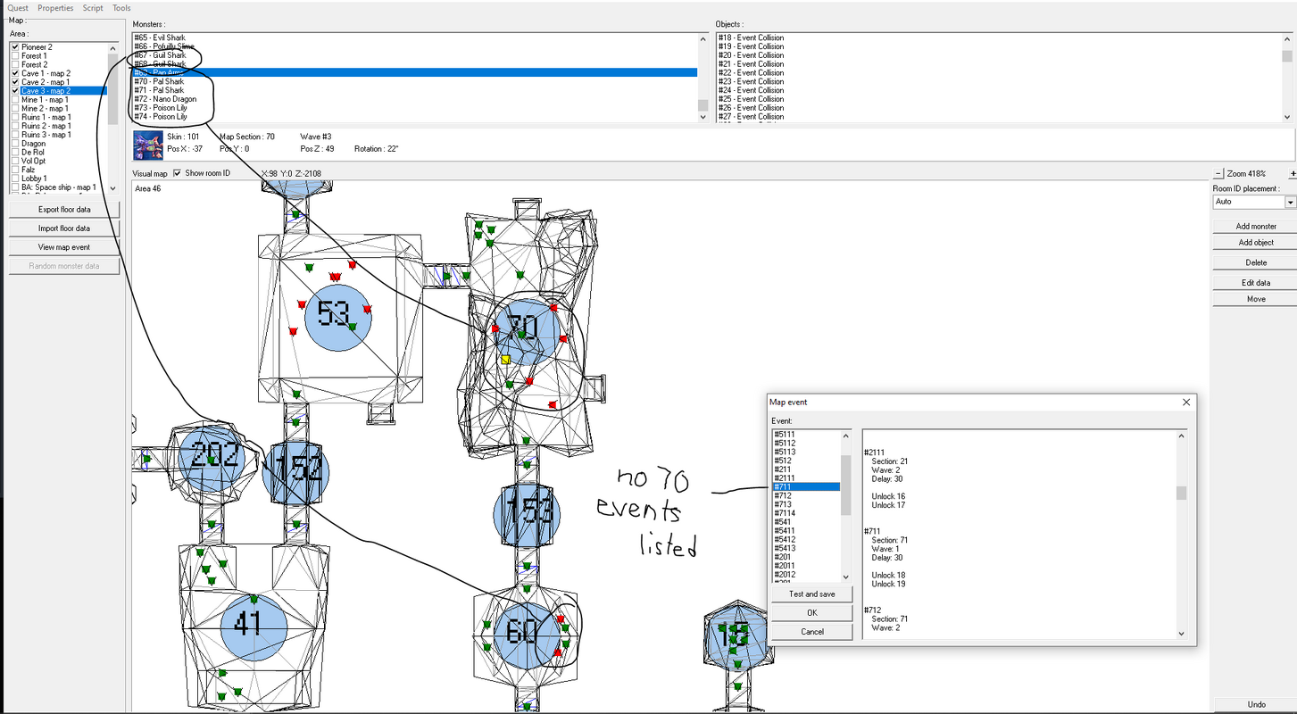Open the Script menu
This screenshot has height=714, width=1297.
point(93,8)
